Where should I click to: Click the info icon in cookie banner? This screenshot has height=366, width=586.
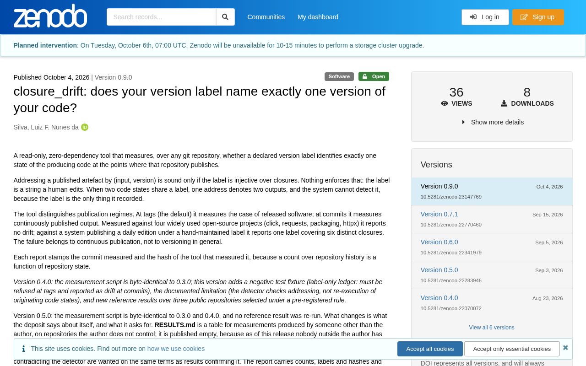pos(23,349)
